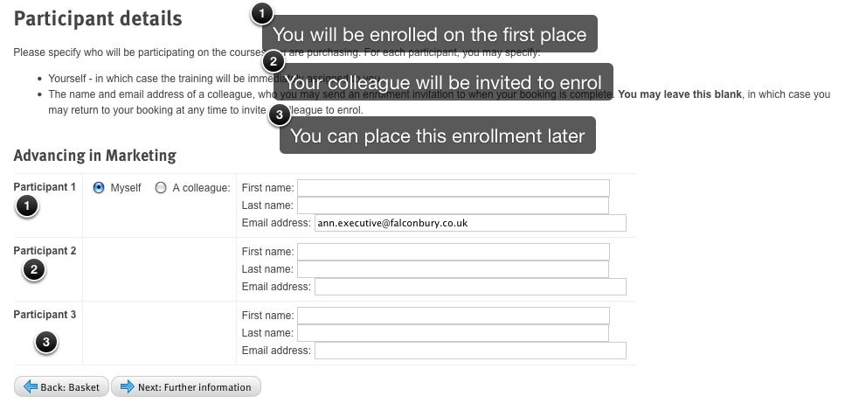845x410 pixels.
Task: Continue to Next: Further information
Action: 186,386
